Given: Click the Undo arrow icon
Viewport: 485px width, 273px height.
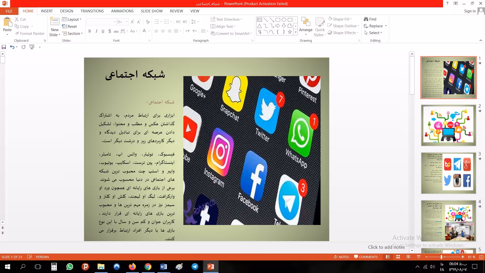Looking at the screenshot, I should [12, 47].
